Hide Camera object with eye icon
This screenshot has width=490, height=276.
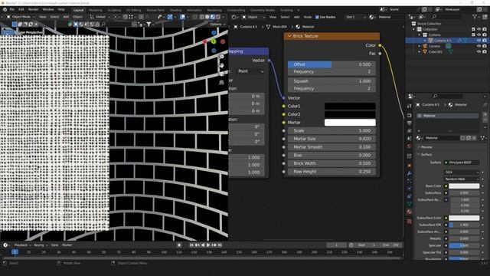[479, 46]
